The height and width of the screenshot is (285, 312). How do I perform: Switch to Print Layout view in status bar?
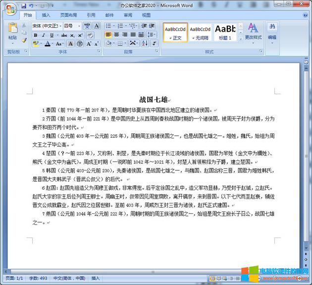212,279
